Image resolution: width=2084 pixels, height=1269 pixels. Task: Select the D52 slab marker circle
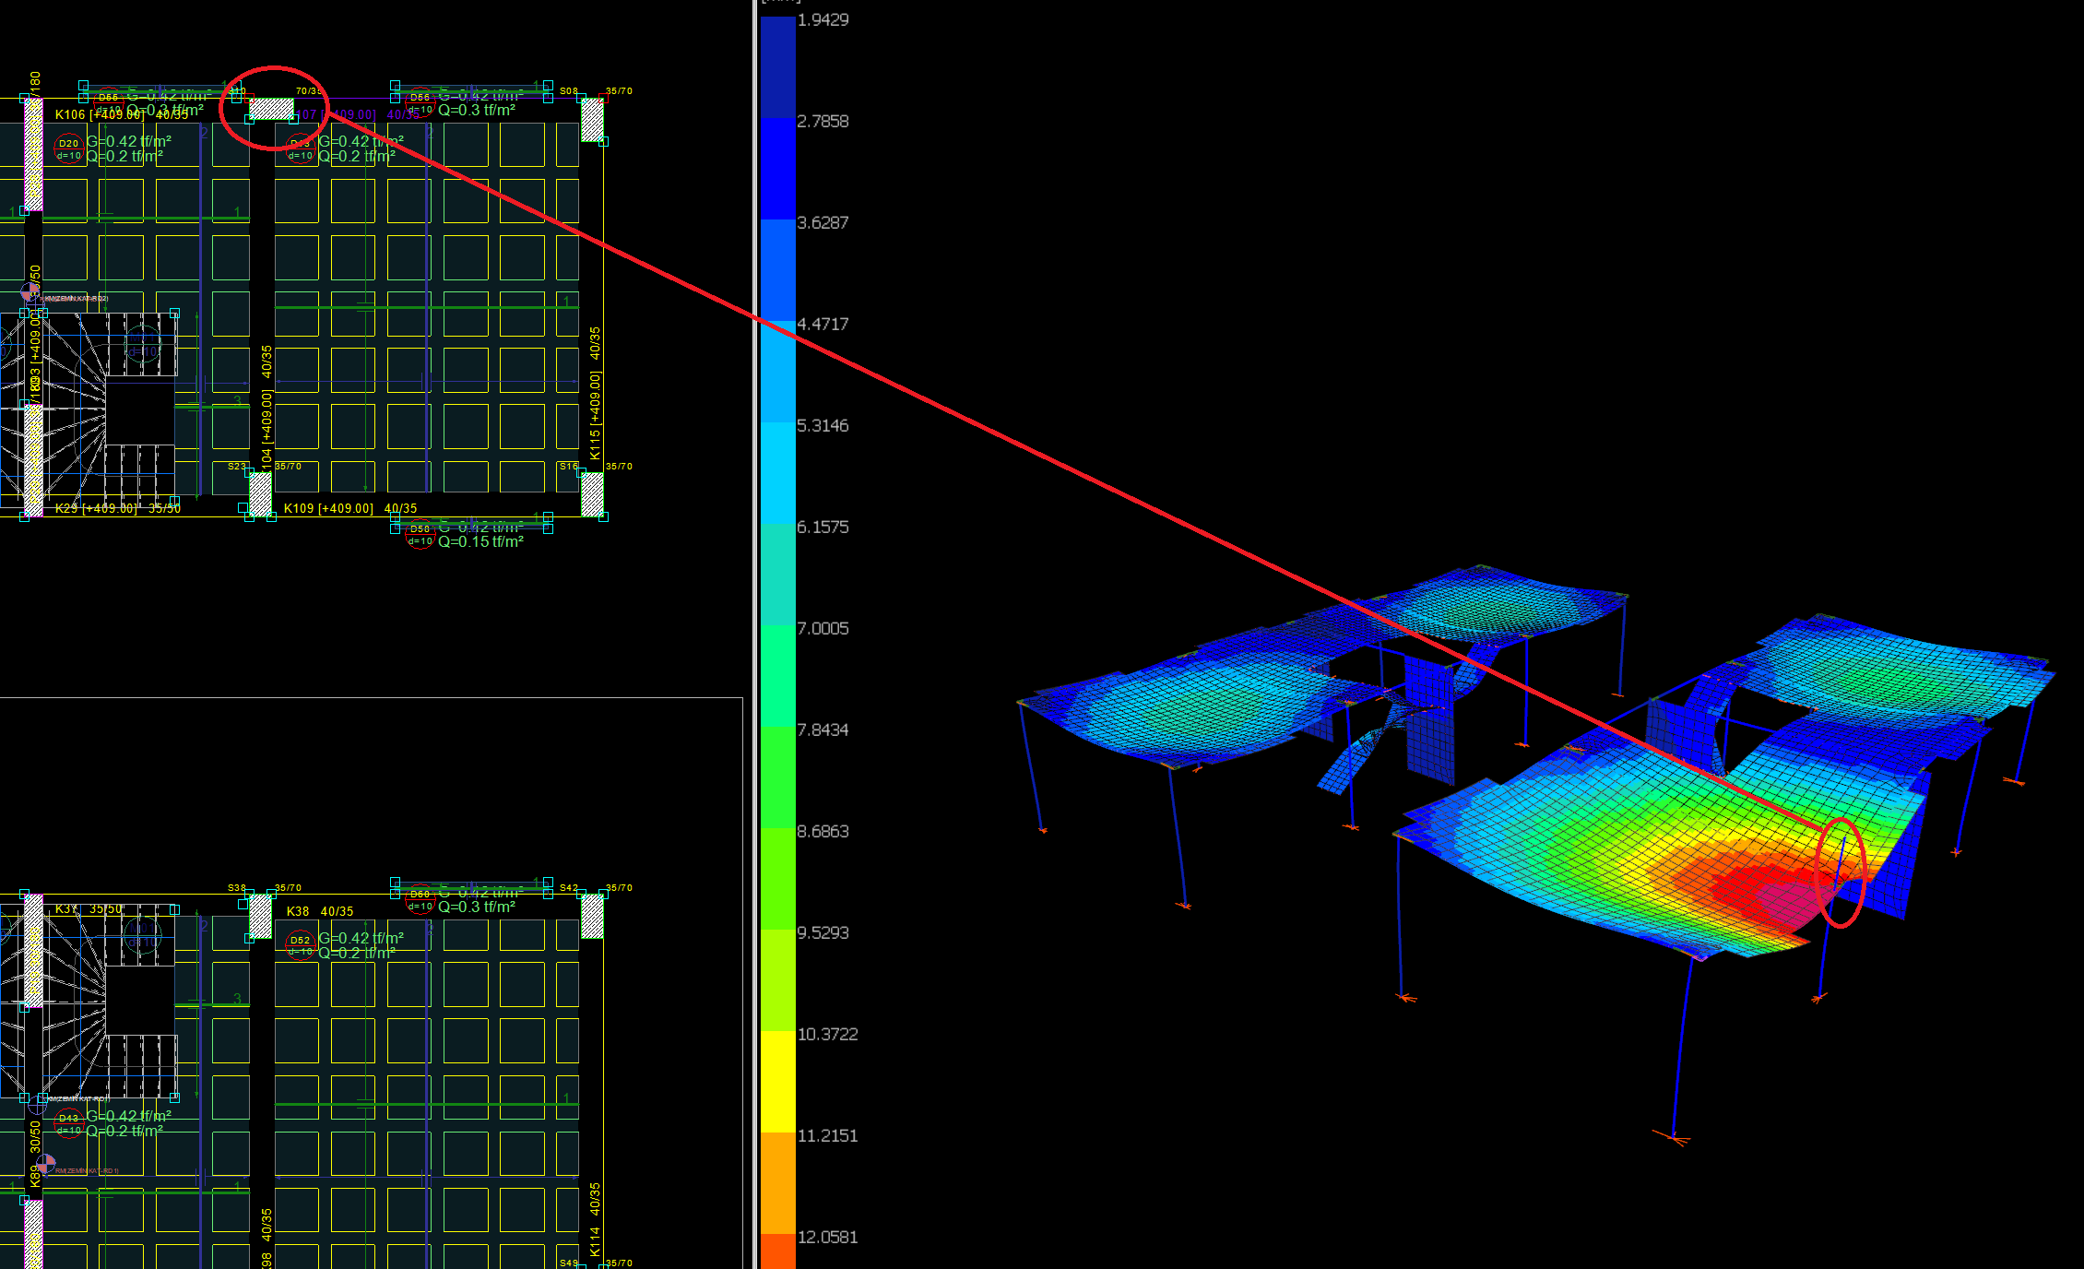pos(301,944)
